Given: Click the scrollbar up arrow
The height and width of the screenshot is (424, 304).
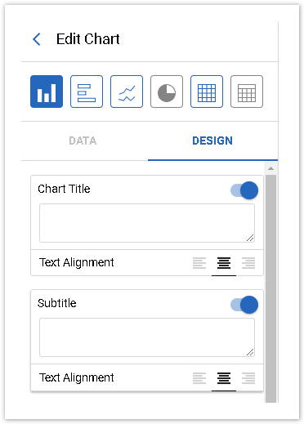Looking at the screenshot, I should tap(270, 168).
